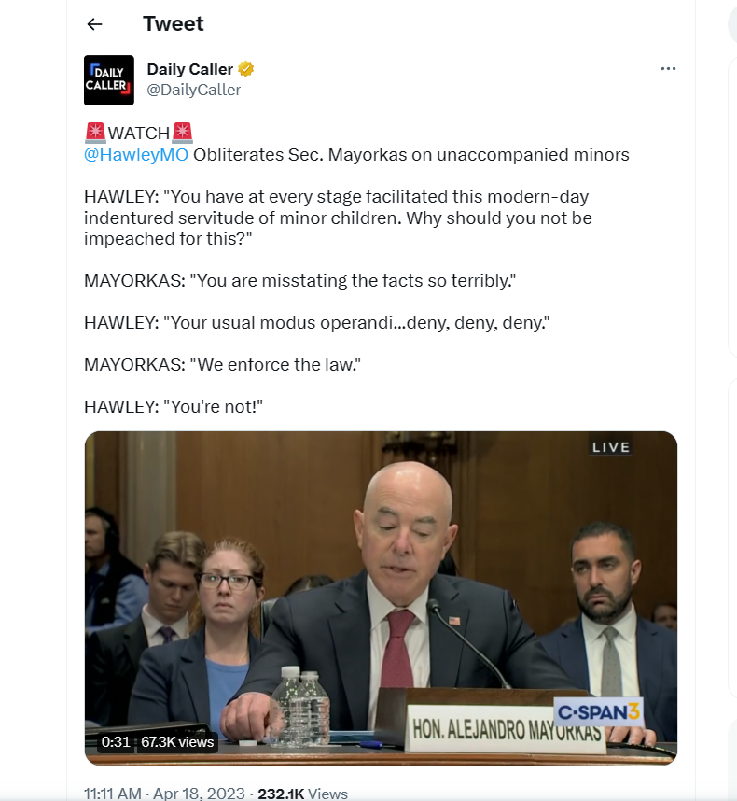
Task: Click the "You're not!" quote line
Action: (173, 407)
